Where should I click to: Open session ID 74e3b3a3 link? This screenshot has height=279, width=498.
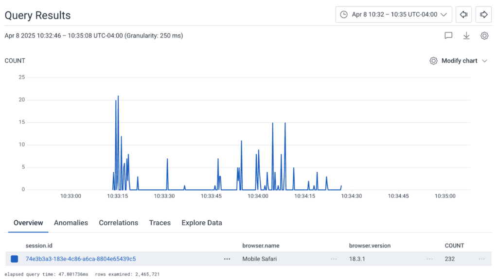pyautogui.click(x=81, y=259)
